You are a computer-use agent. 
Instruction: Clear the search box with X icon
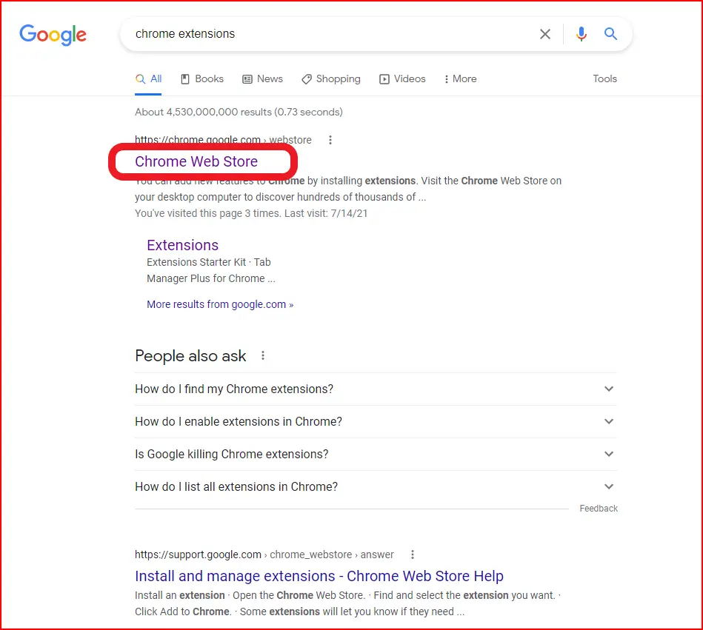(544, 34)
